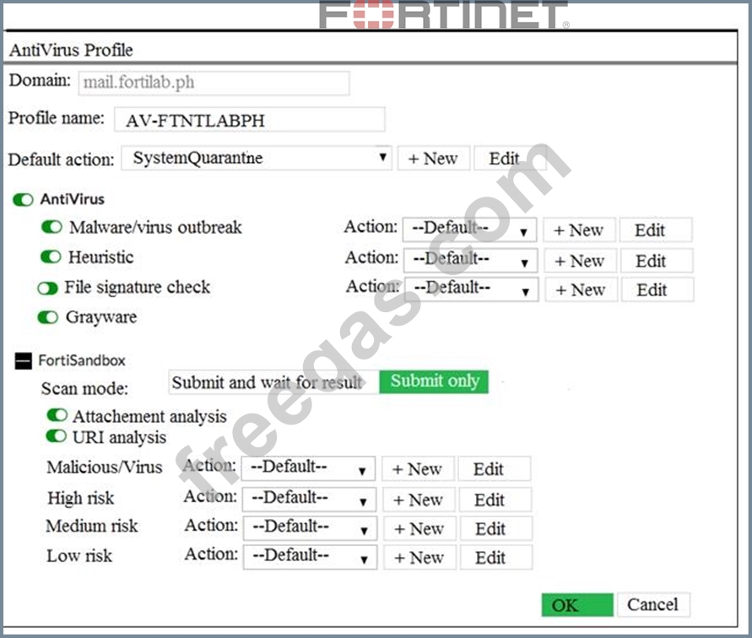752x638 pixels.
Task: Open Malware/virus outbreak action dropdown
Action: click(x=470, y=230)
